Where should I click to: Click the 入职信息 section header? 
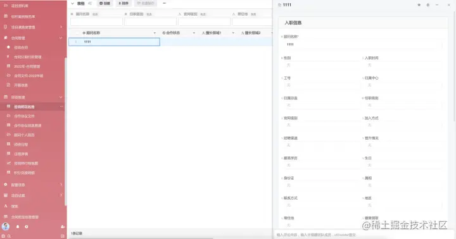click(x=363, y=23)
